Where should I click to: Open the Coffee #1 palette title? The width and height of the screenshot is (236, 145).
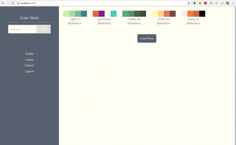point(164,19)
